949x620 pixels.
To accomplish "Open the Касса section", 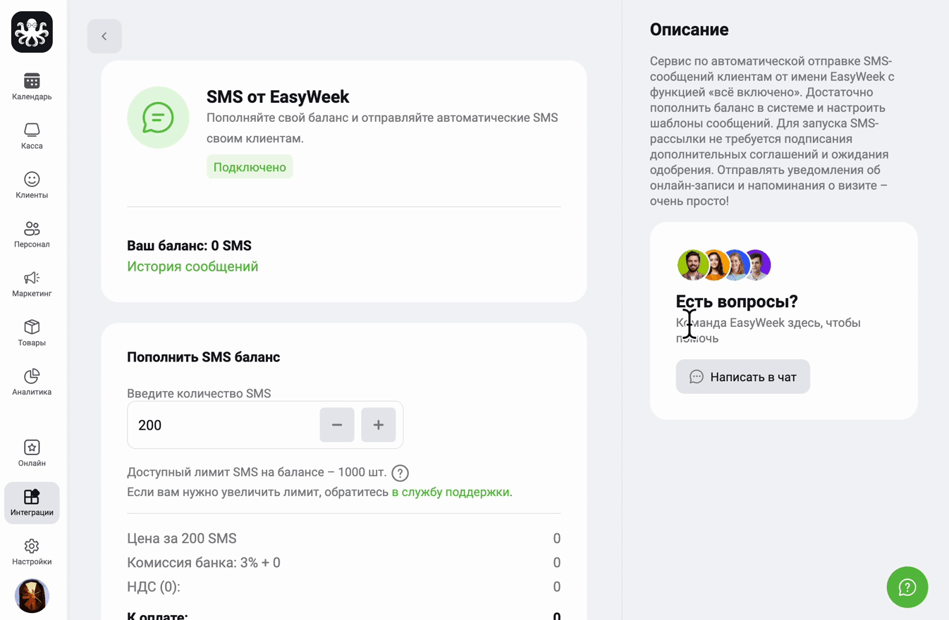I will [x=32, y=136].
